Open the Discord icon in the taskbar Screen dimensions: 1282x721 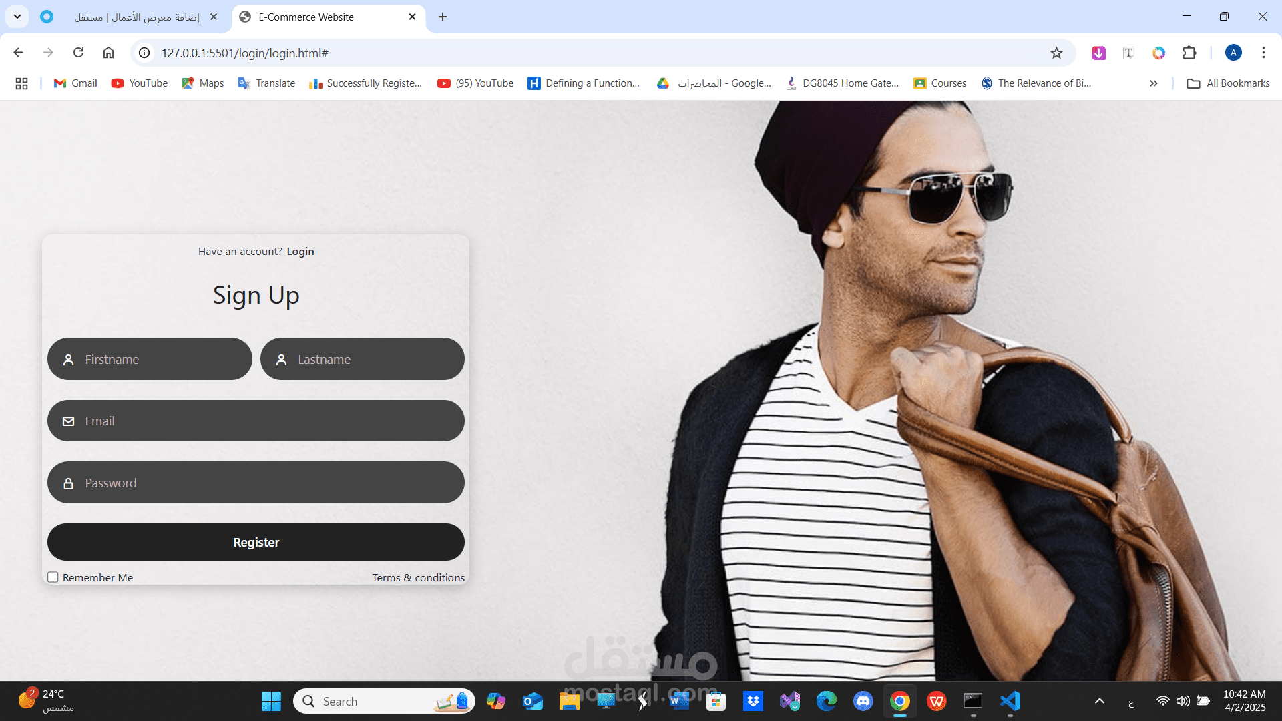[863, 701]
